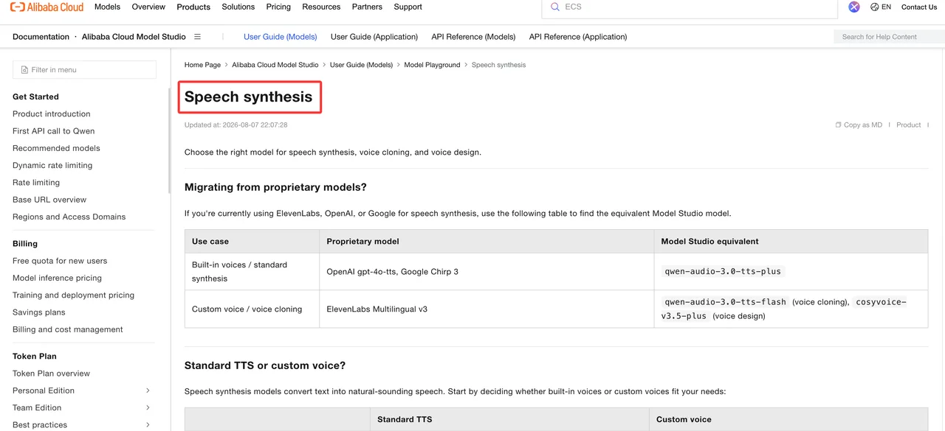The width and height of the screenshot is (945, 431).
Task: Change language via EN selector
Action: (881, 7)
